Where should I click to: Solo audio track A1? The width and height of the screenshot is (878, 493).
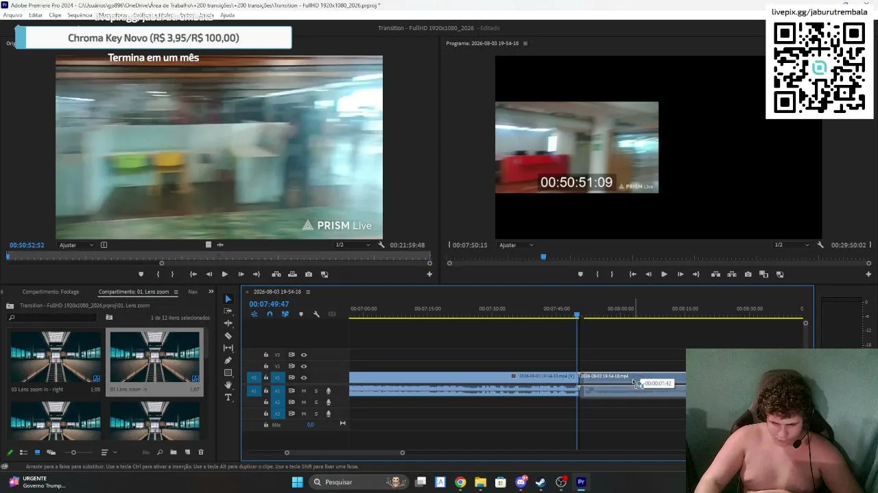pos(316,391)
